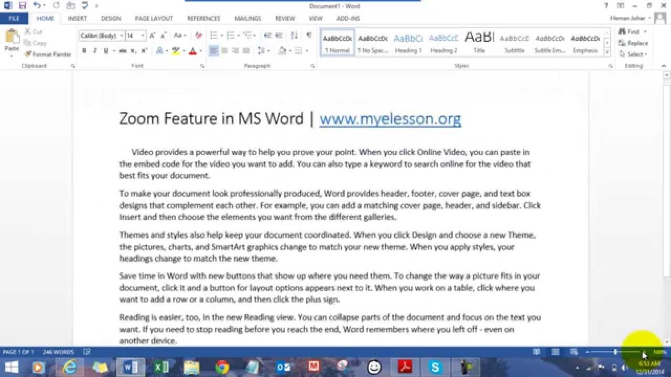Switch to the PAGE LAYOUT tab
This screenshot has width=671, height=377.
click(154, 18)
